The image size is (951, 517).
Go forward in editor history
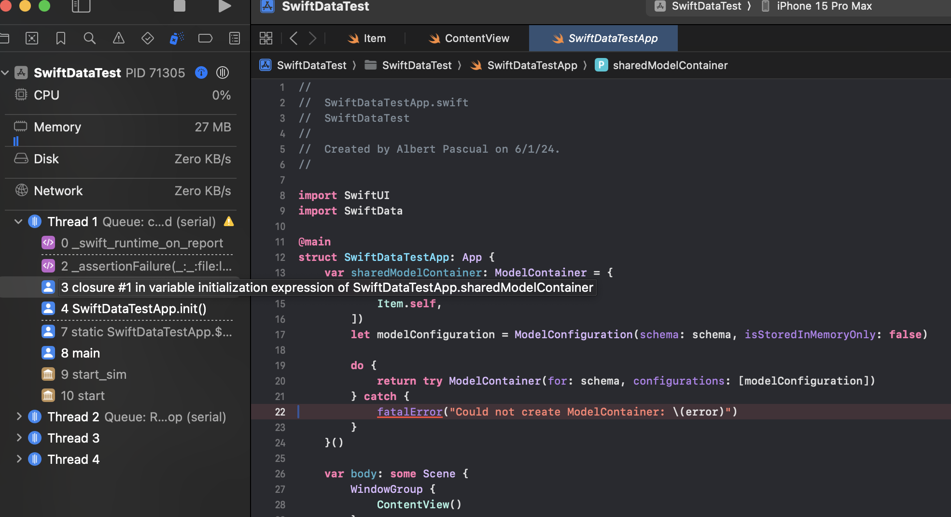313,38
